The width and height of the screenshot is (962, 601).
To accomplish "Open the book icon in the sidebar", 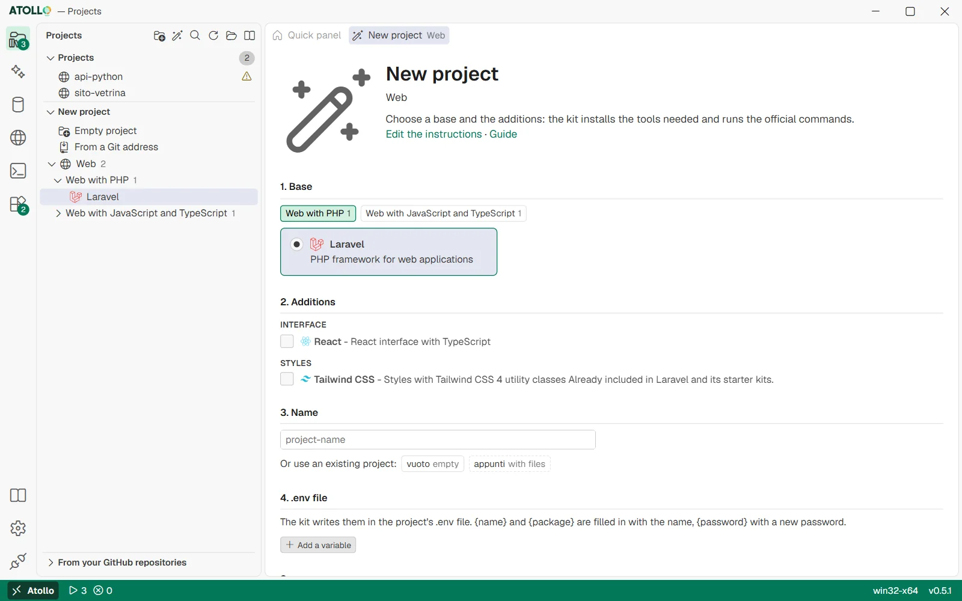I will (x=18, y=495).
